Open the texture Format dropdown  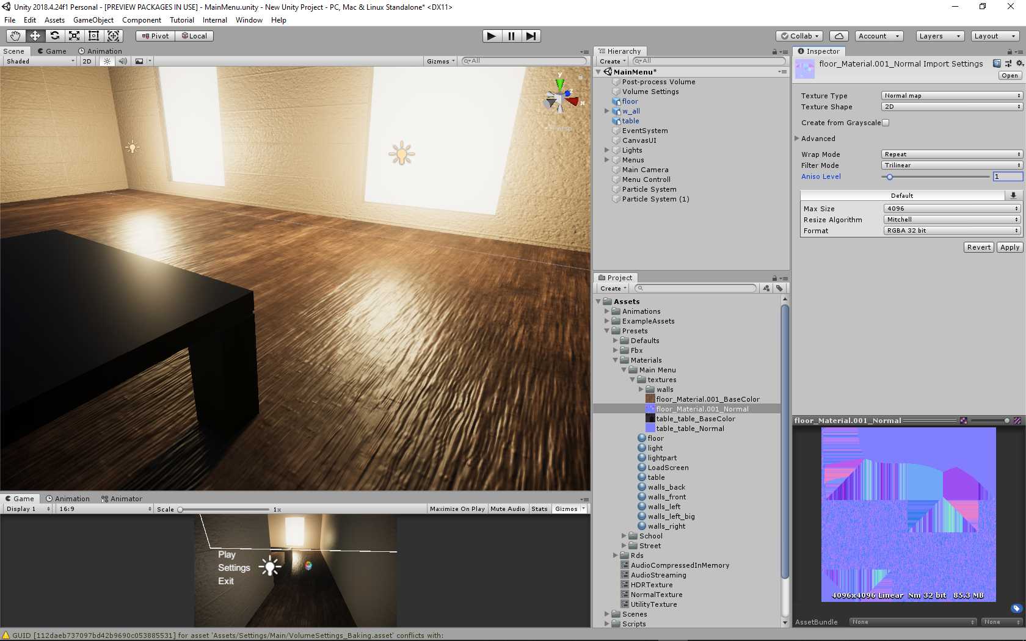[x=952, y=231]
